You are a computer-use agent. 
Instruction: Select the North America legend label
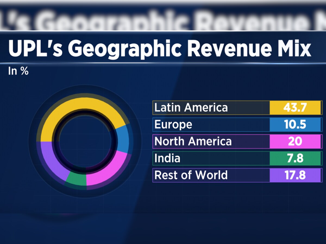[x=193, y=142]
